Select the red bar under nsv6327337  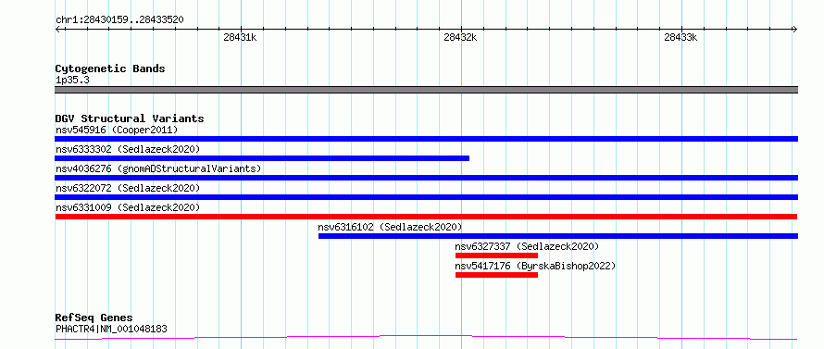[496, 256]
